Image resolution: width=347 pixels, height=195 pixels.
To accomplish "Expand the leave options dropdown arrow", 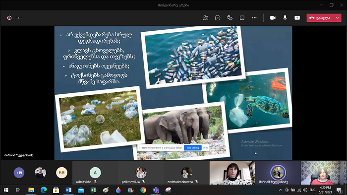I will [337, 18].
